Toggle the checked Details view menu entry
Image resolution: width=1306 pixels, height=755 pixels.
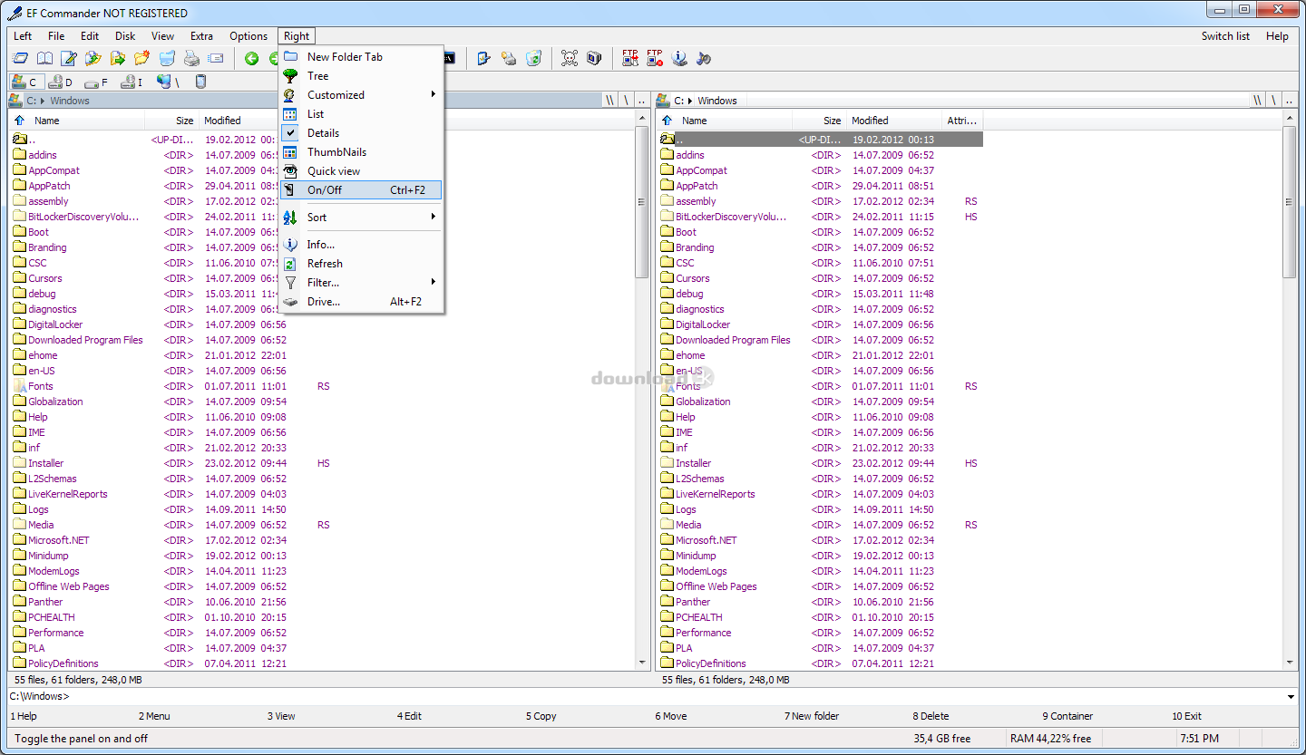click(361, 133)
